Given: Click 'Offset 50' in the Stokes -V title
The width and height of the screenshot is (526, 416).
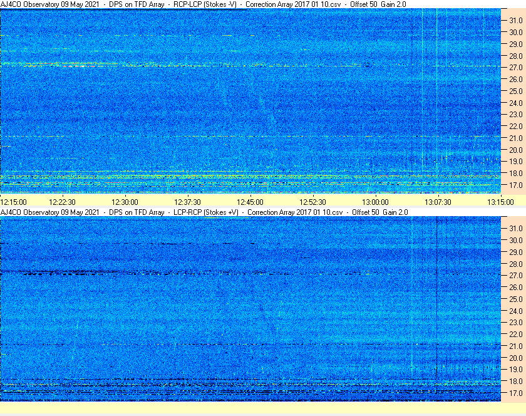Looking at the screenshot, I should click(x=364, y=4).
